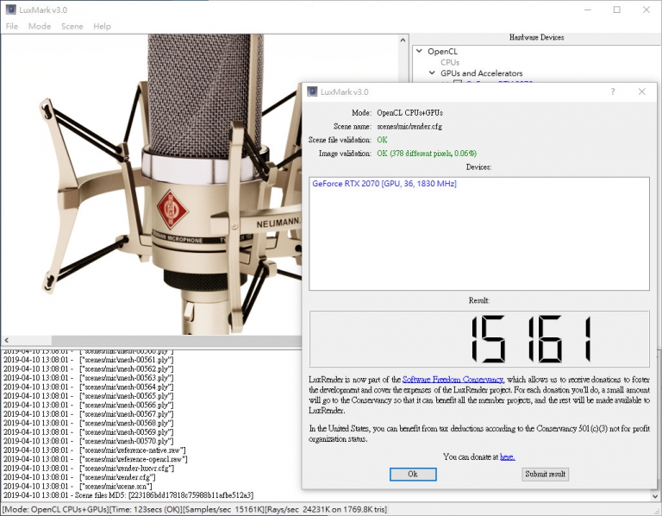This screenshot has width=662, height=516.
Task: Click the horizontal scrollbar thumb under render
Action: point(178,340)
